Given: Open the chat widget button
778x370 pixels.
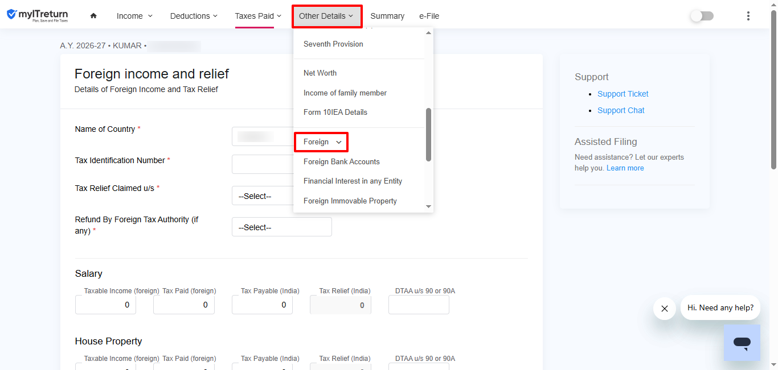Looking at the screenshot, I should (742, 343).
